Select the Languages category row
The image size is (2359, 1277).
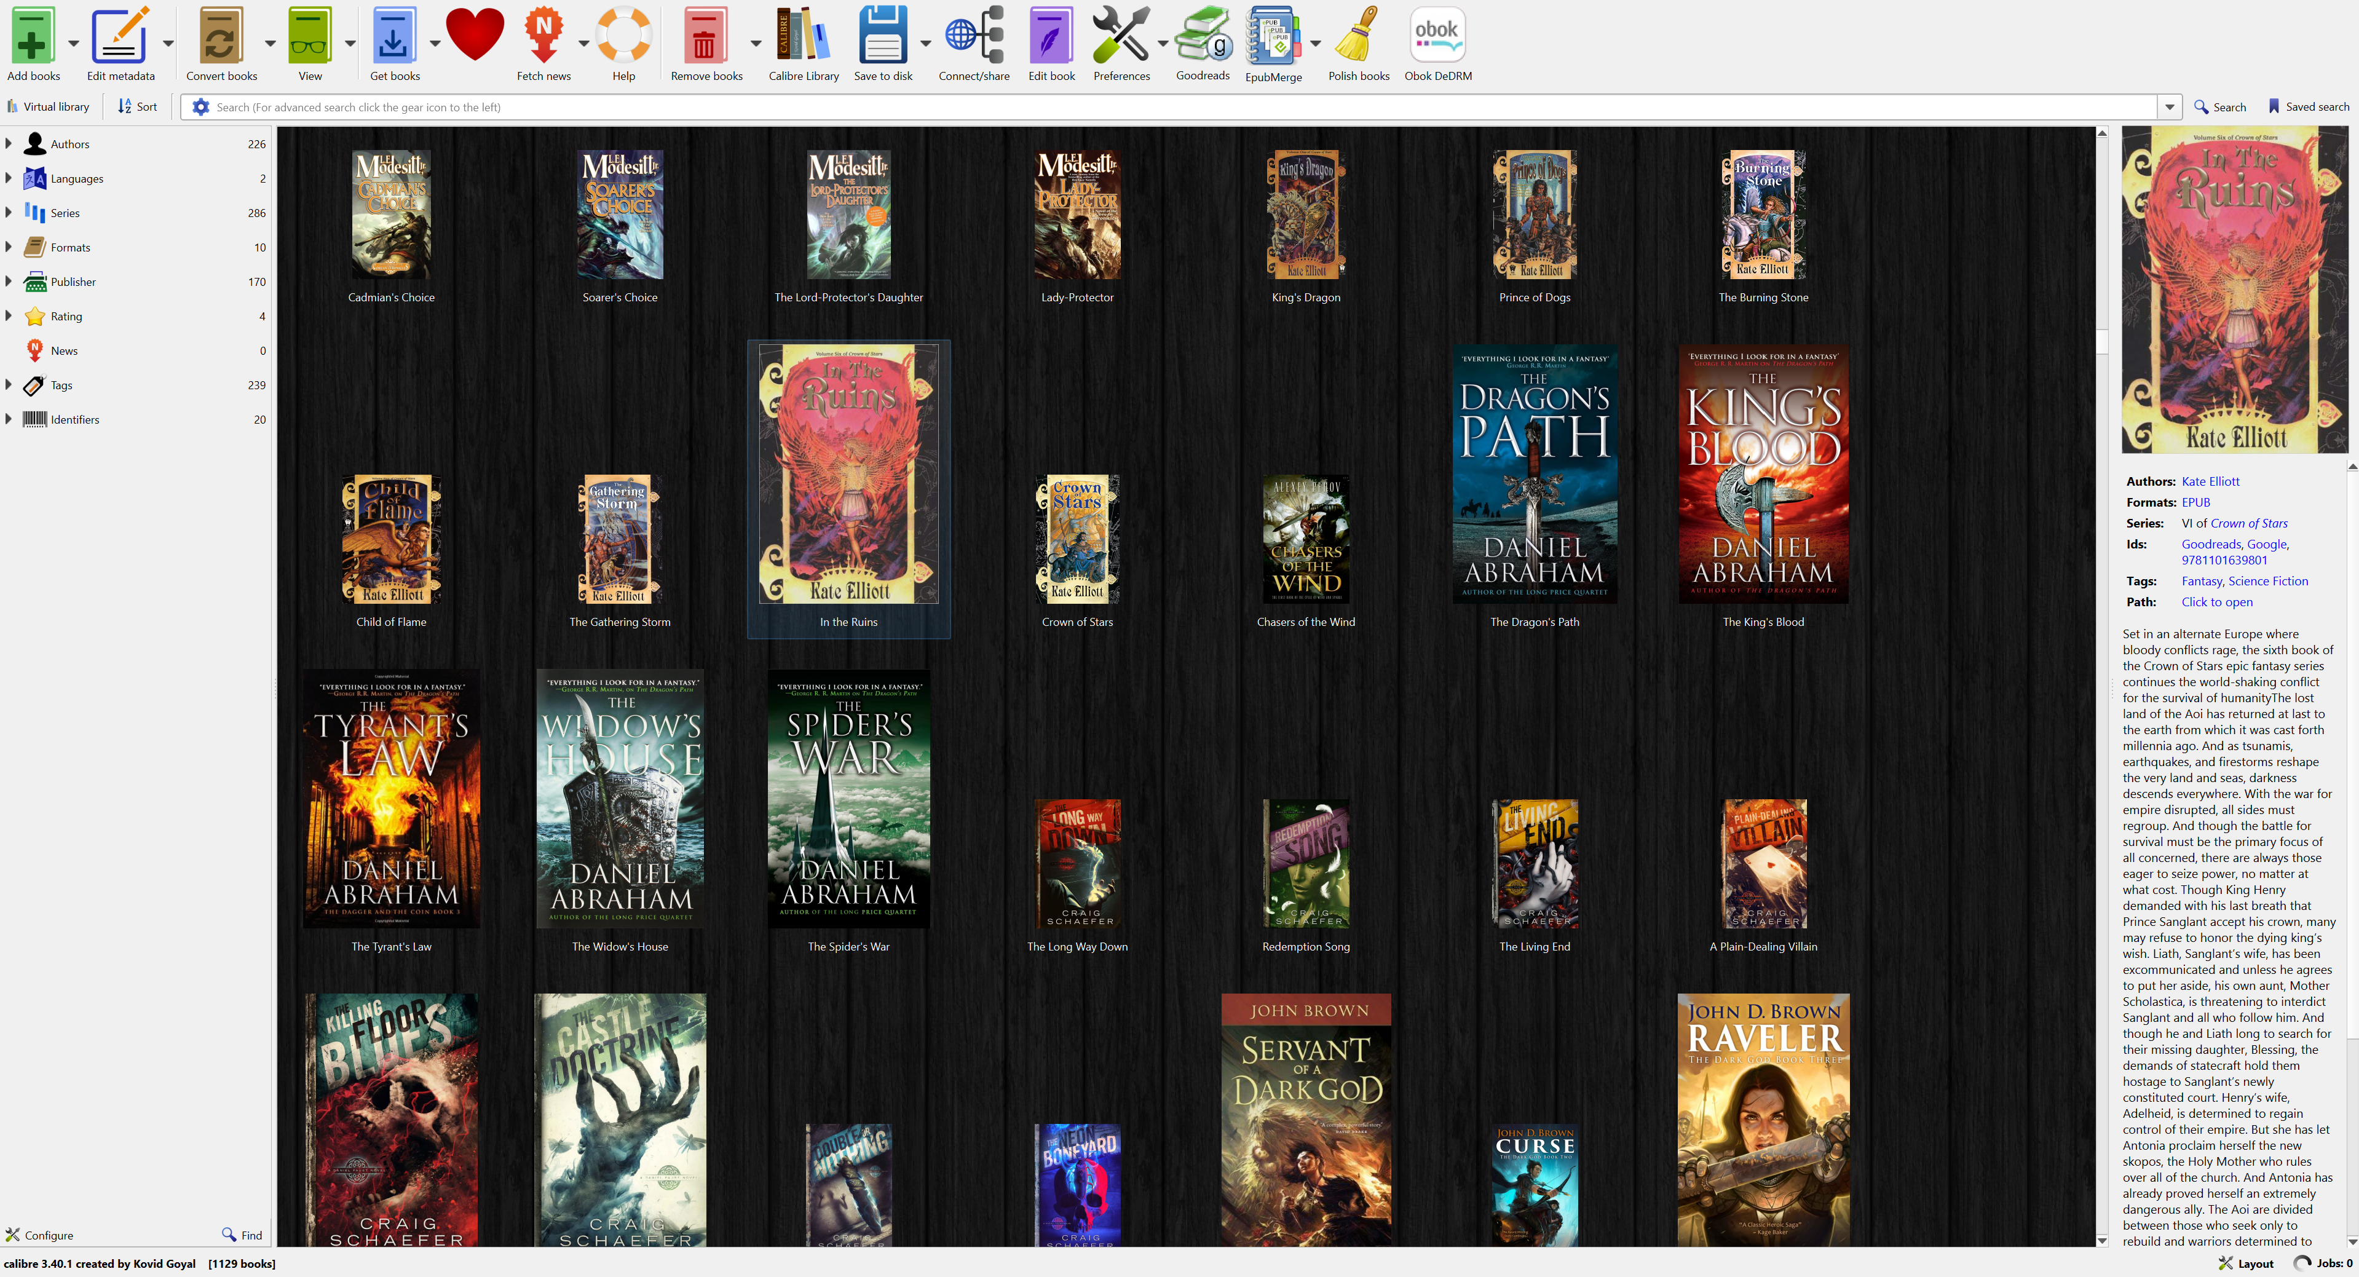pyautogui.click(x=135, y=179)
